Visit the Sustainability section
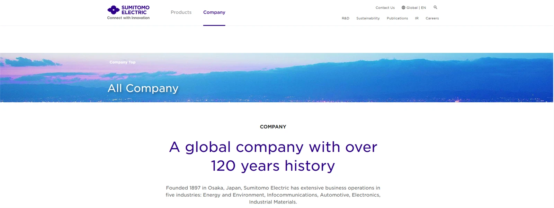This screenshot has width=554, height=208. point(368,18)
